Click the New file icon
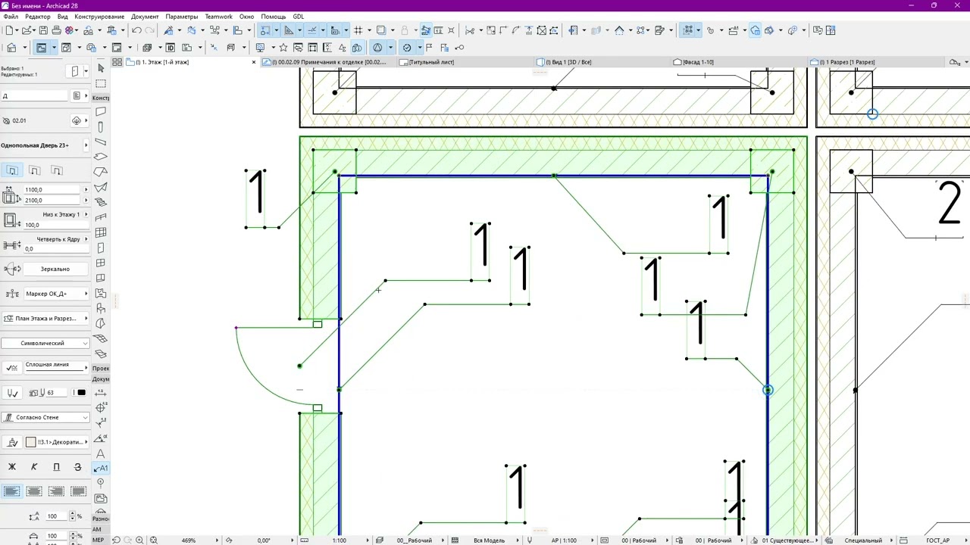This screenshot has width=970, height=545. pyautogui.click(x=9, y=30)
